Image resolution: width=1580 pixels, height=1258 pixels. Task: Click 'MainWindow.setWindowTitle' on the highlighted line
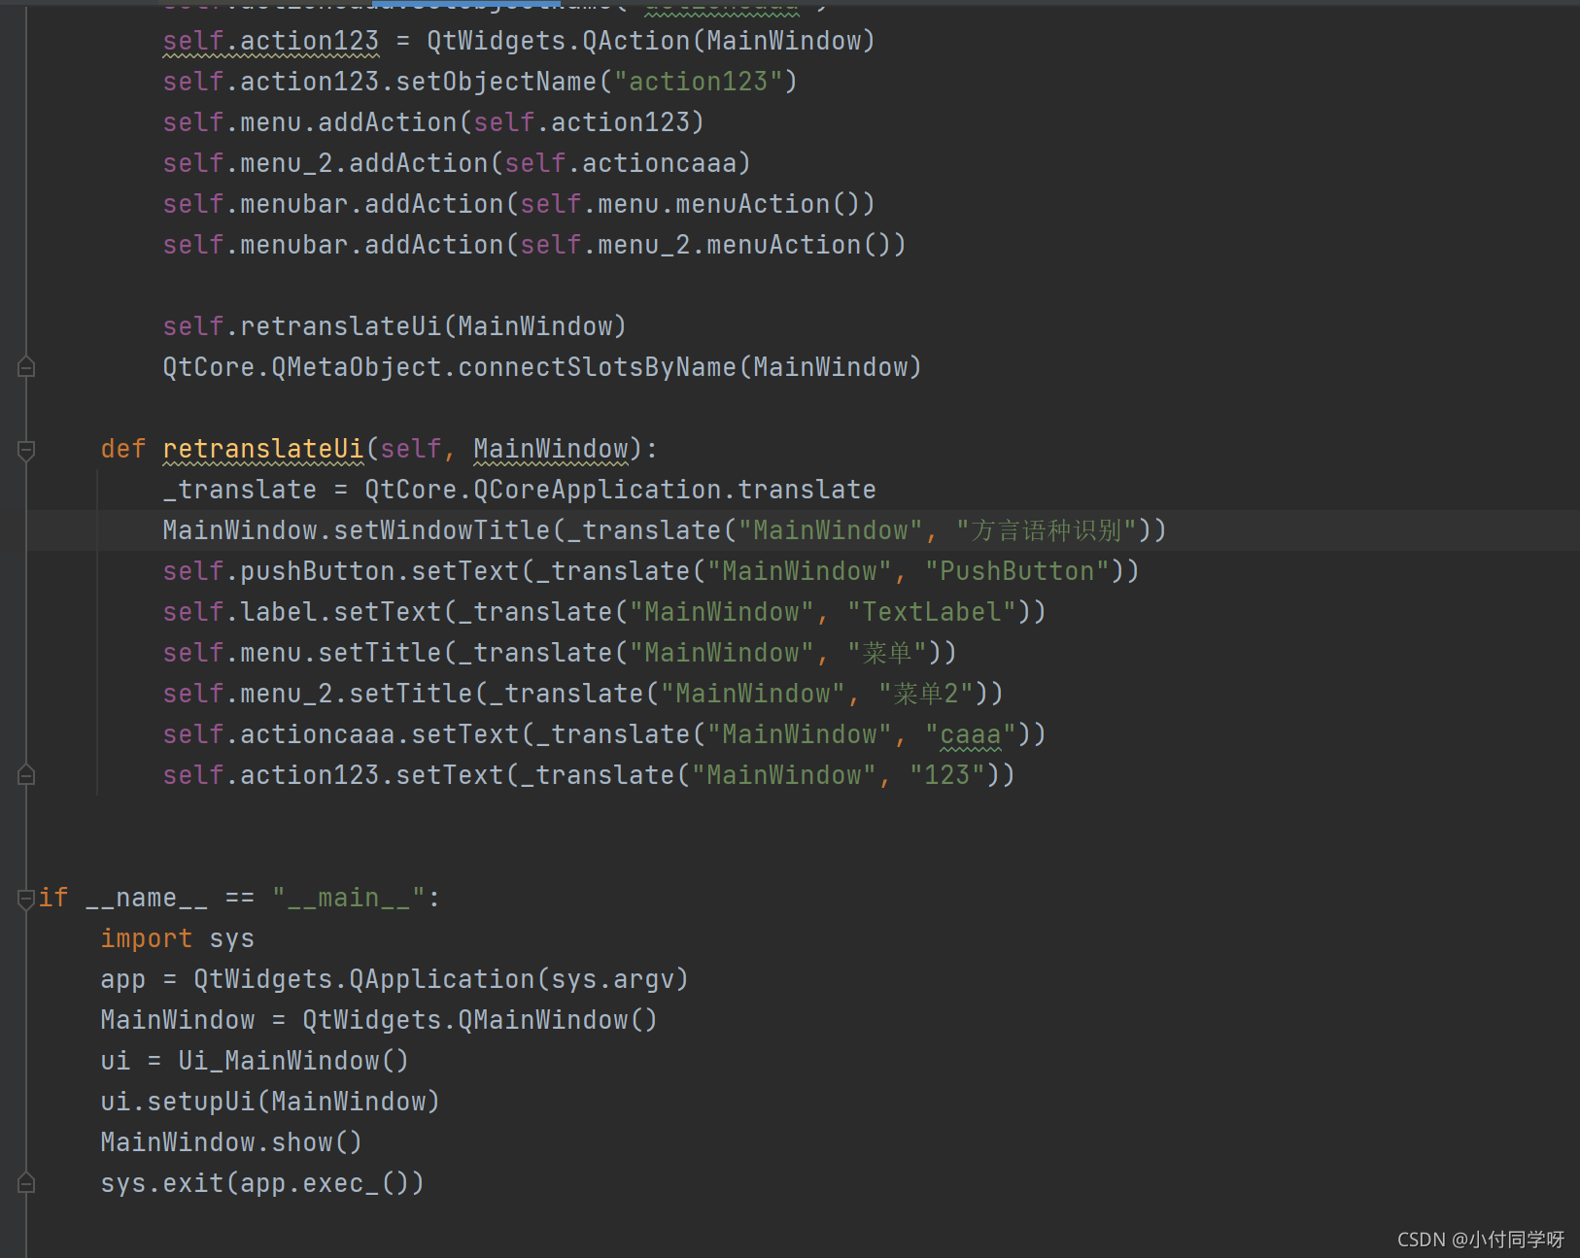coord(356,530)
